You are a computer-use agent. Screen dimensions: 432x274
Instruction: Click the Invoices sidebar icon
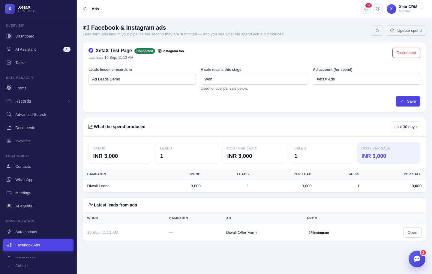(9, 141)
